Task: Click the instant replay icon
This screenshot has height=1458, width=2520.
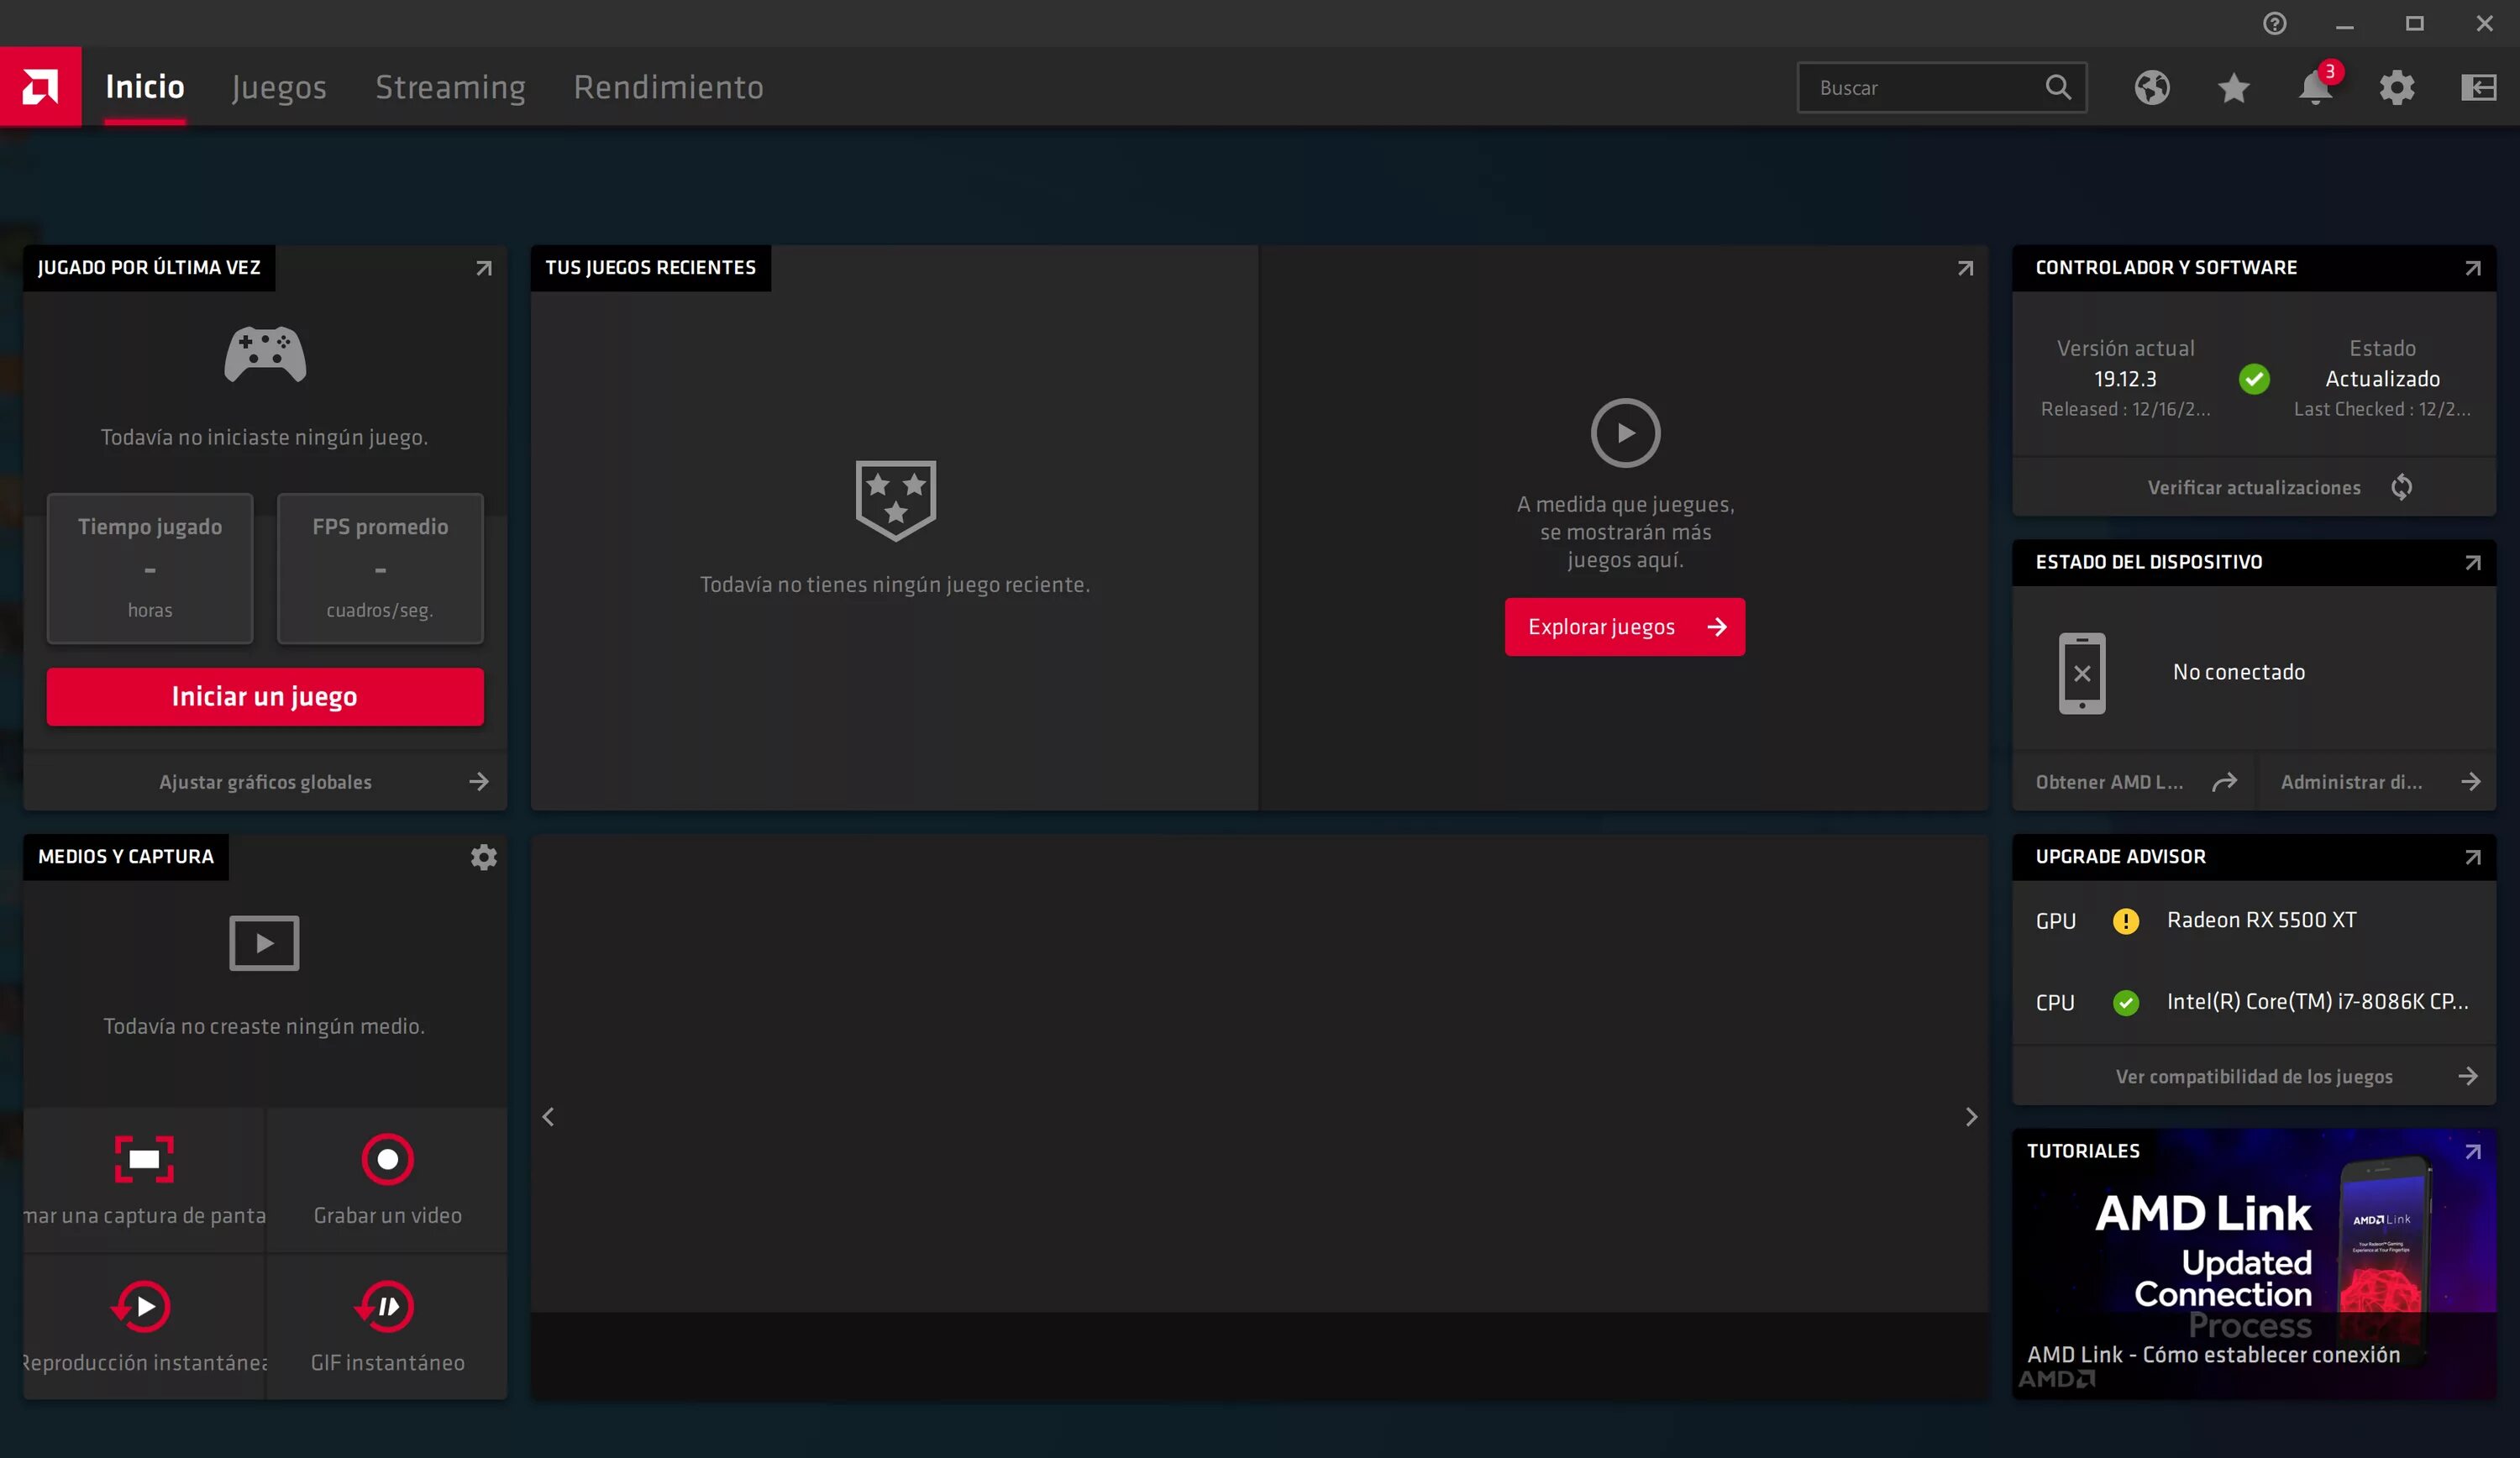Action: point(144,1306)
